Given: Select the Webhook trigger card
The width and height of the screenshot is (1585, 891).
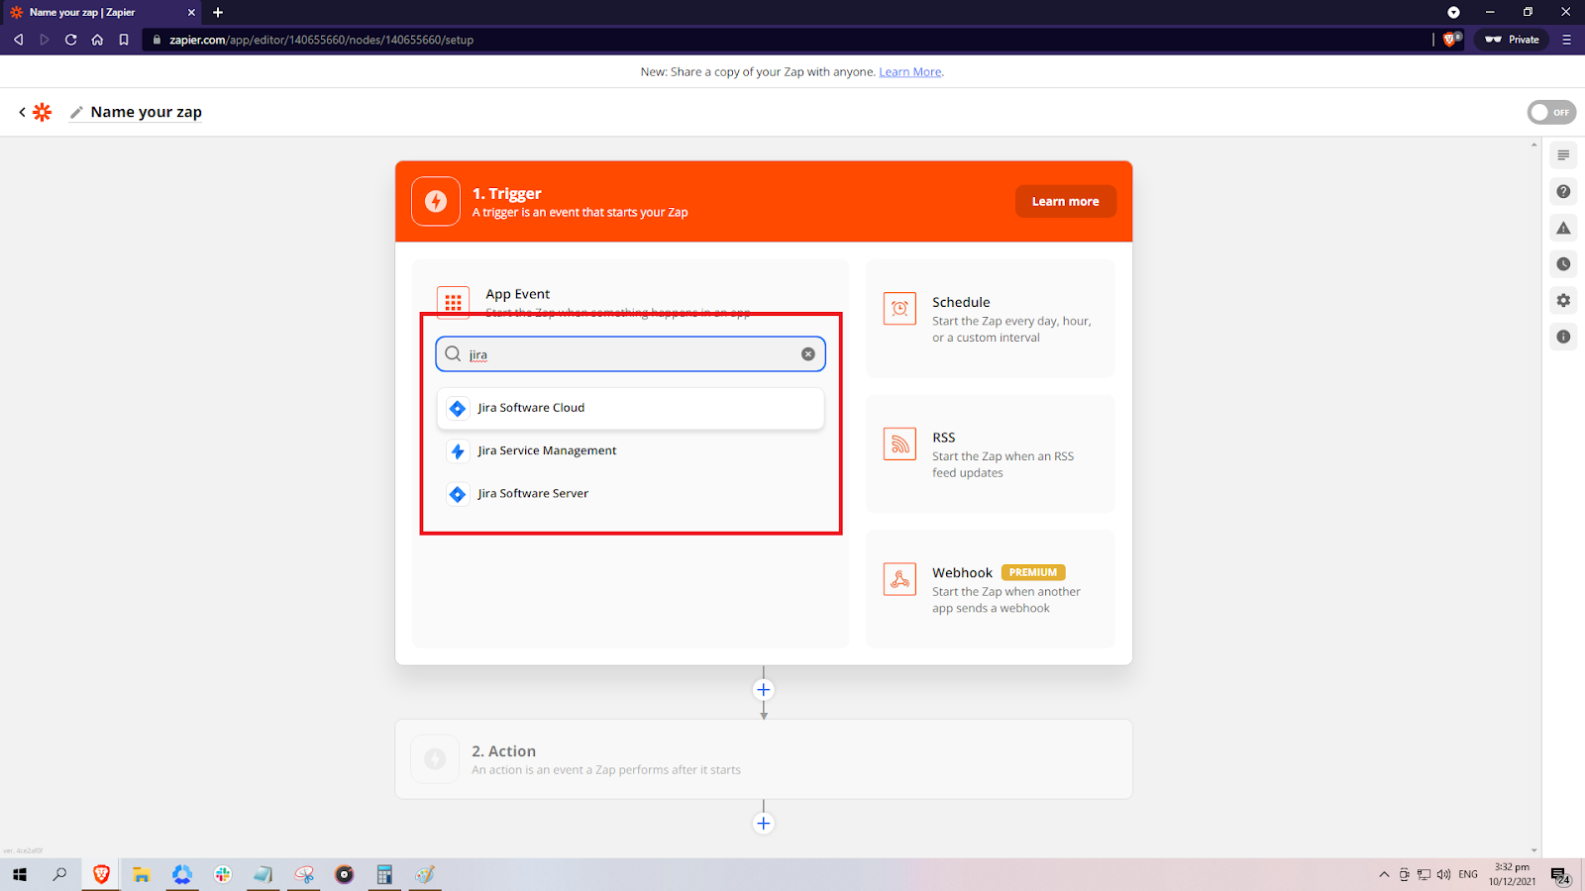Looking at the screenshot, I should coord(991,589).
